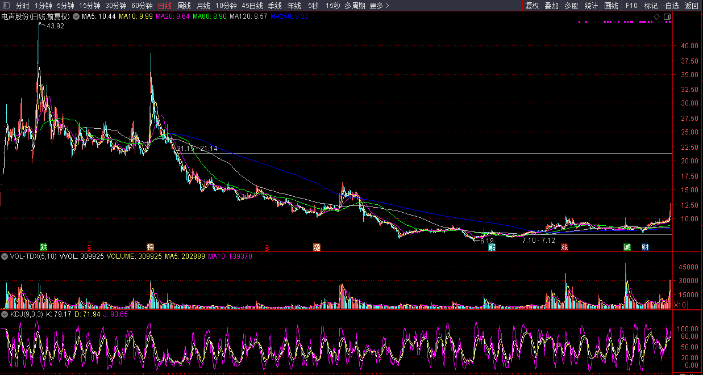703x375 pixels.
Task: Switch to the 周线 weekly period tab
Action: pyautogui.click(x=184, y=6)
